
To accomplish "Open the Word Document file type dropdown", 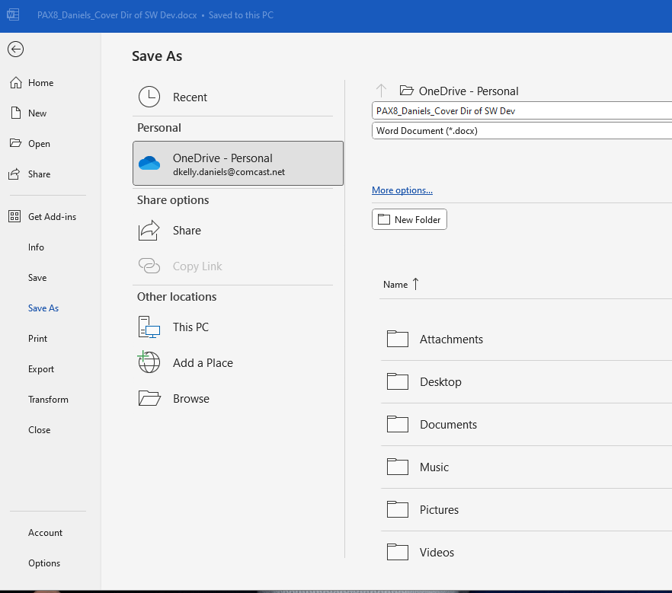I will pos(522,131).
